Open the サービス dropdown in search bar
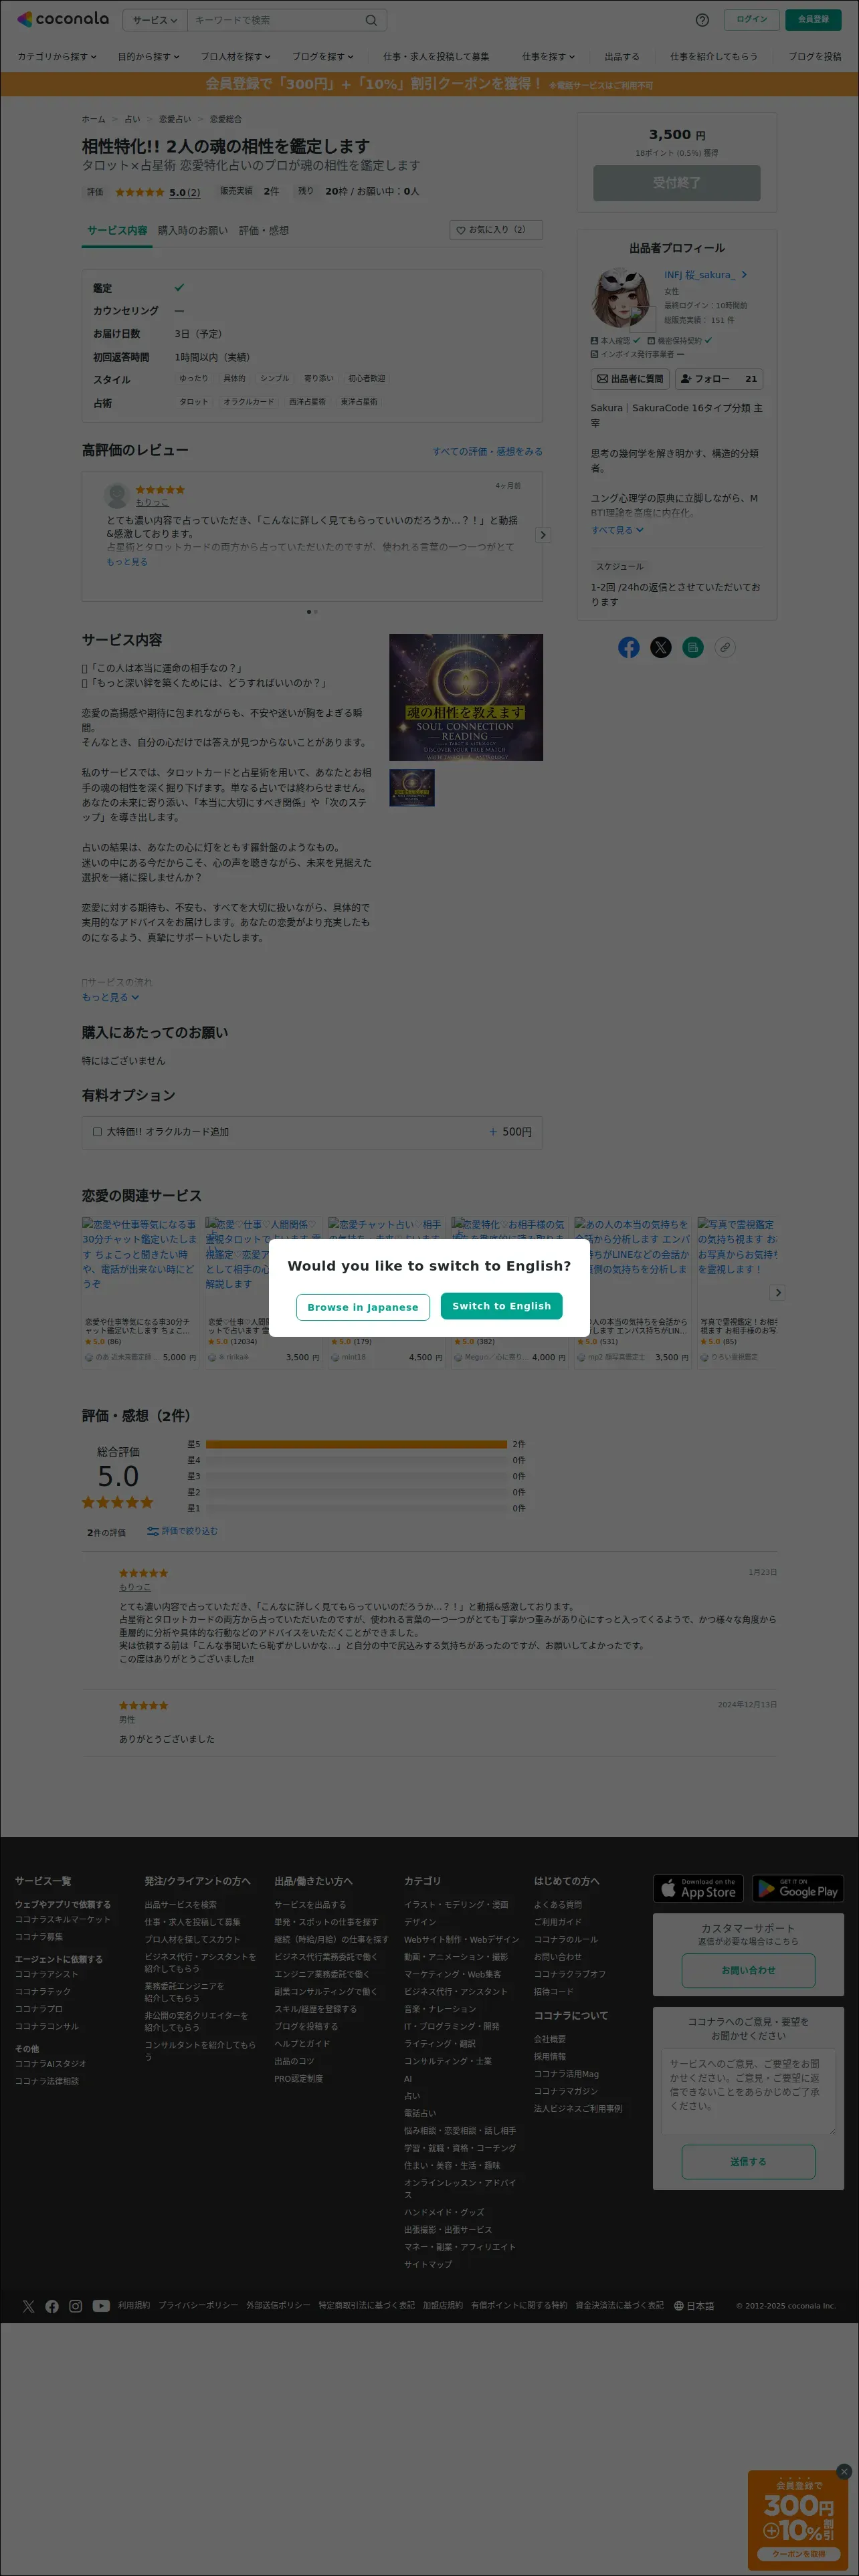Screen dimensions: 859x2576 tap(155, 20)
